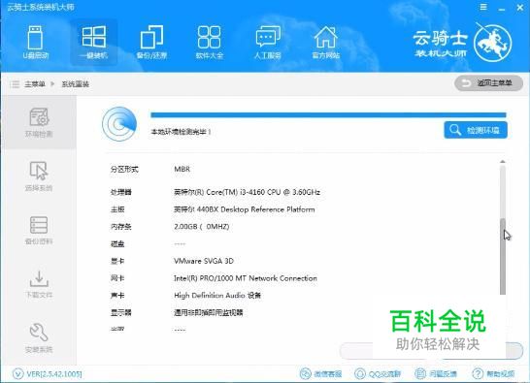Click High Definition Audio text

(x=217, y=295)
